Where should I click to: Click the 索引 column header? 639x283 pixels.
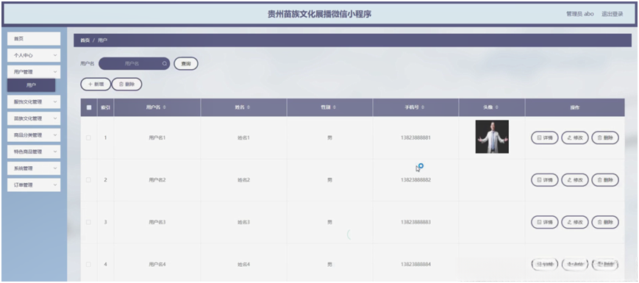tap(105, 107)
